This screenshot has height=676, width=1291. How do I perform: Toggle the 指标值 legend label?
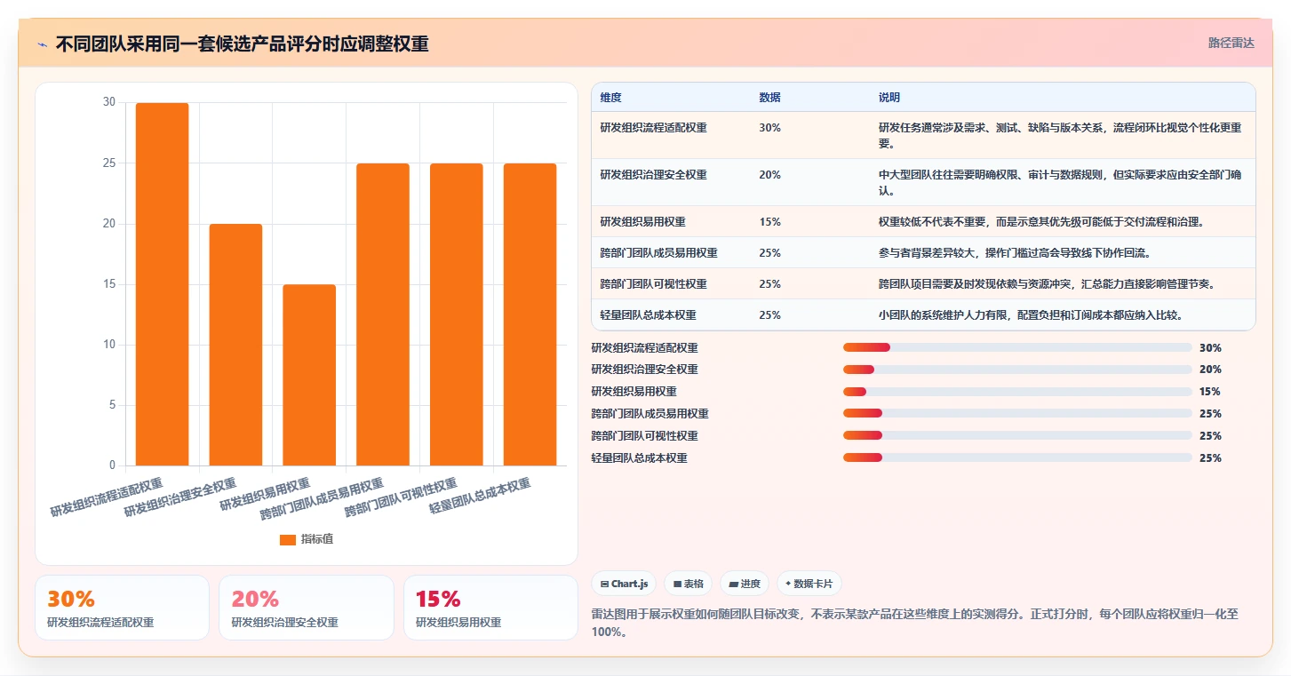pyautogui.click(x=317, y=539)
